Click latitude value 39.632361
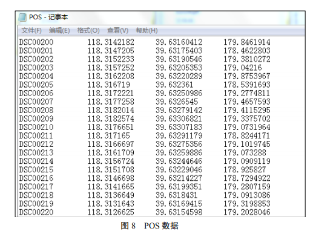Image resolution: width=313 pixels, height=234 pixels. click(174, 85)
